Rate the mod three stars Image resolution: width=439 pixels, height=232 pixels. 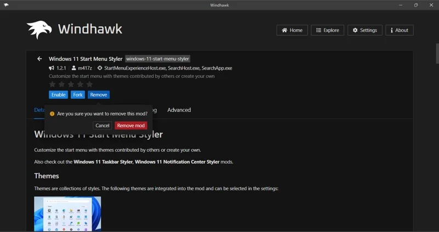click(71, 84)
